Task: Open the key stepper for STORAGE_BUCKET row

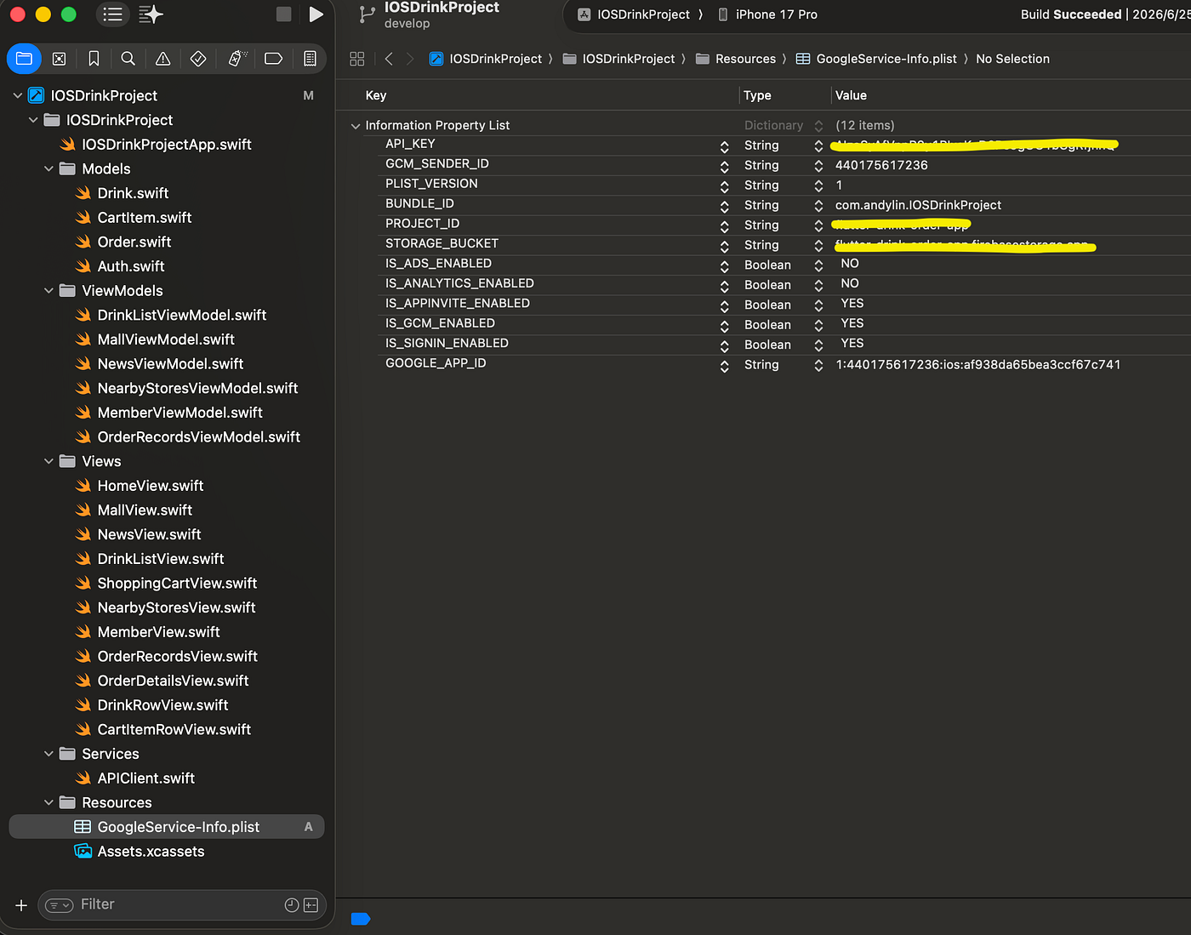Action: pos(724,245)
